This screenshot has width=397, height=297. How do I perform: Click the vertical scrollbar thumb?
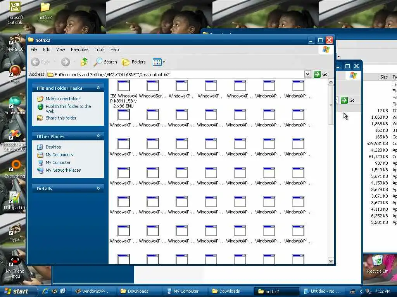331,105
